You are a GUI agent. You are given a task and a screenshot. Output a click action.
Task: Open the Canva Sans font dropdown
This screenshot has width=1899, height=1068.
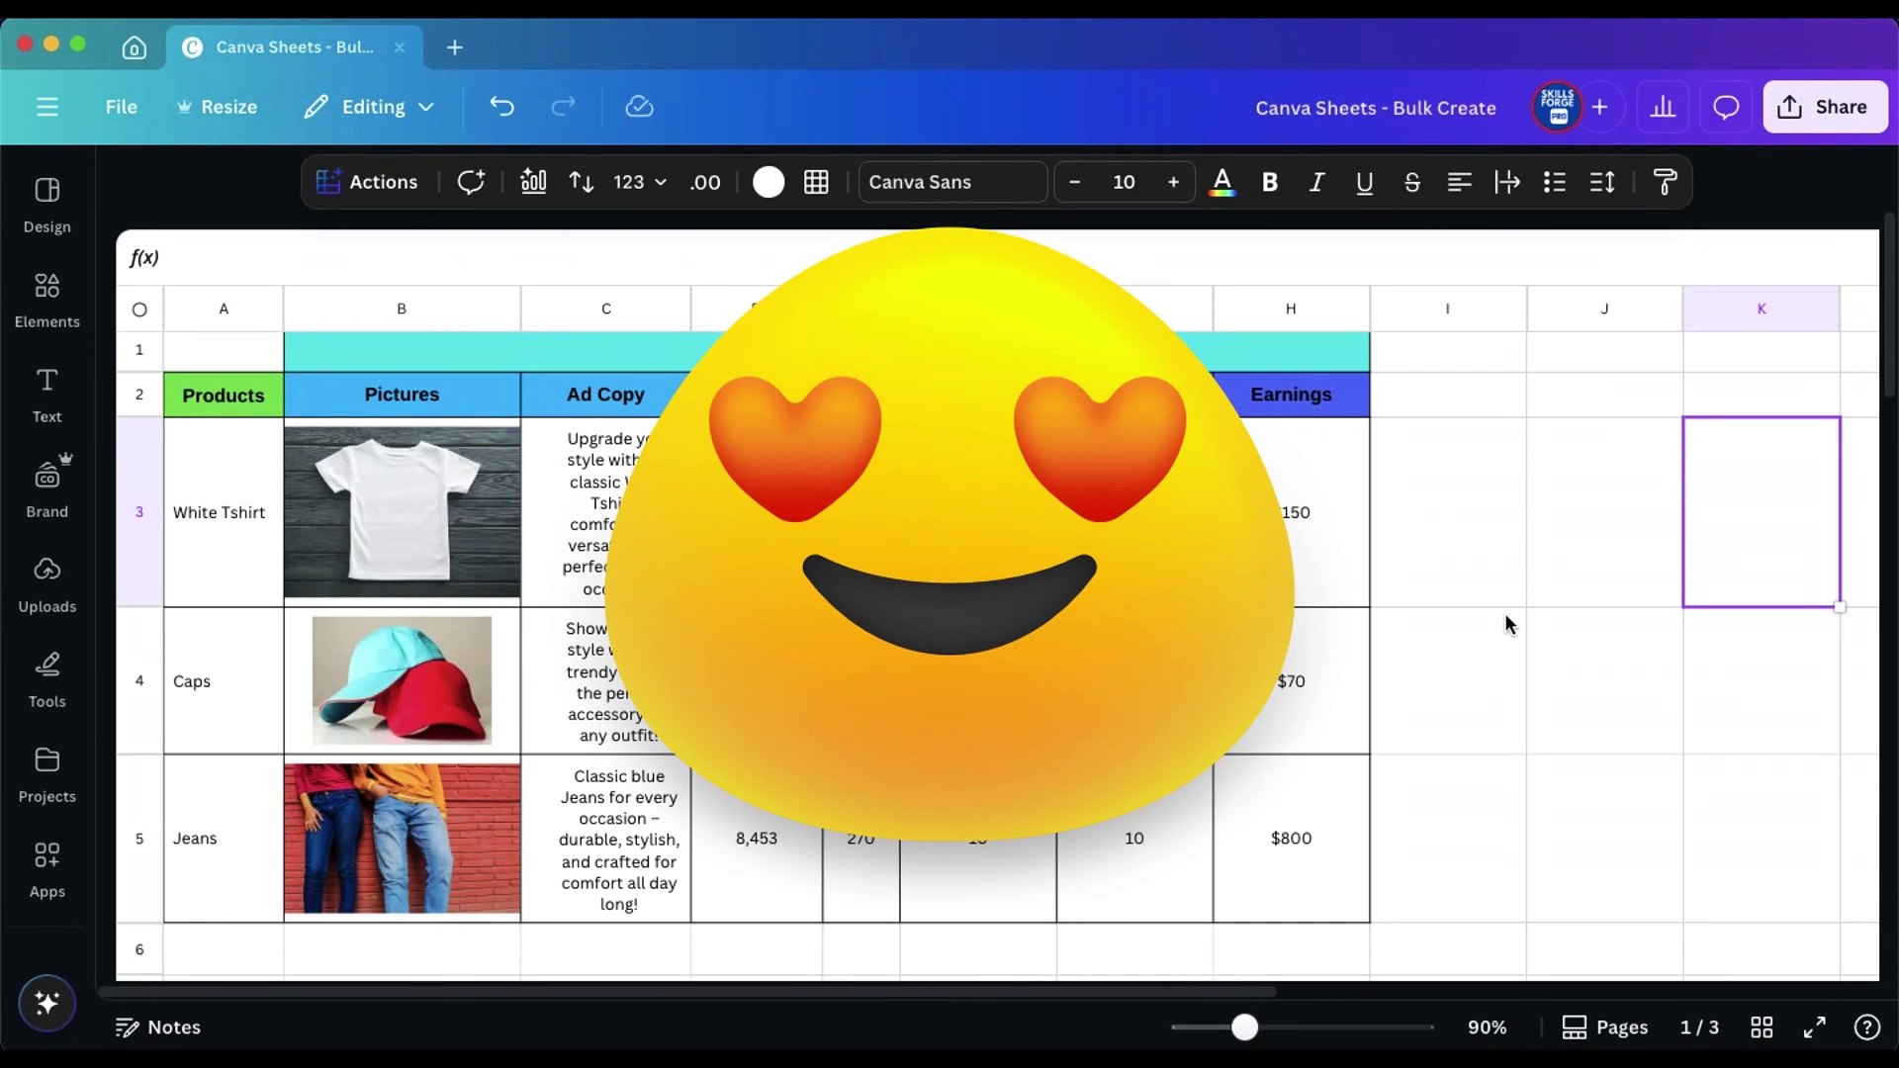tap(951, 182)
